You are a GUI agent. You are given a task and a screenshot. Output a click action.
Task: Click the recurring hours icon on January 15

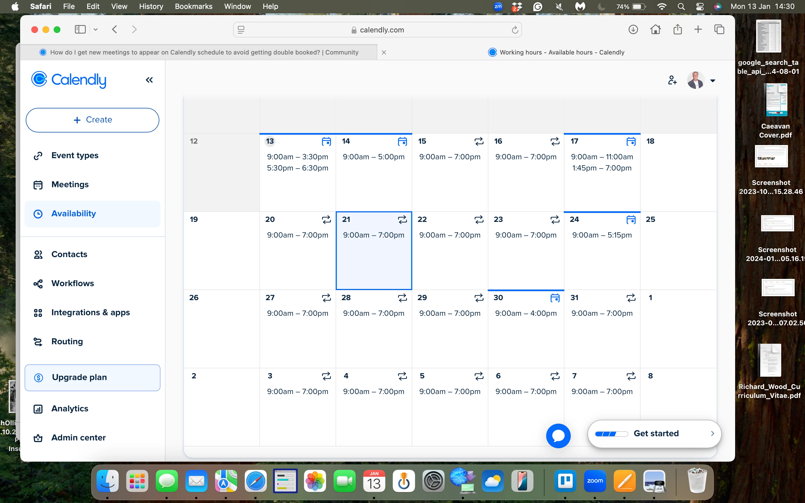(x=479, y=141)
